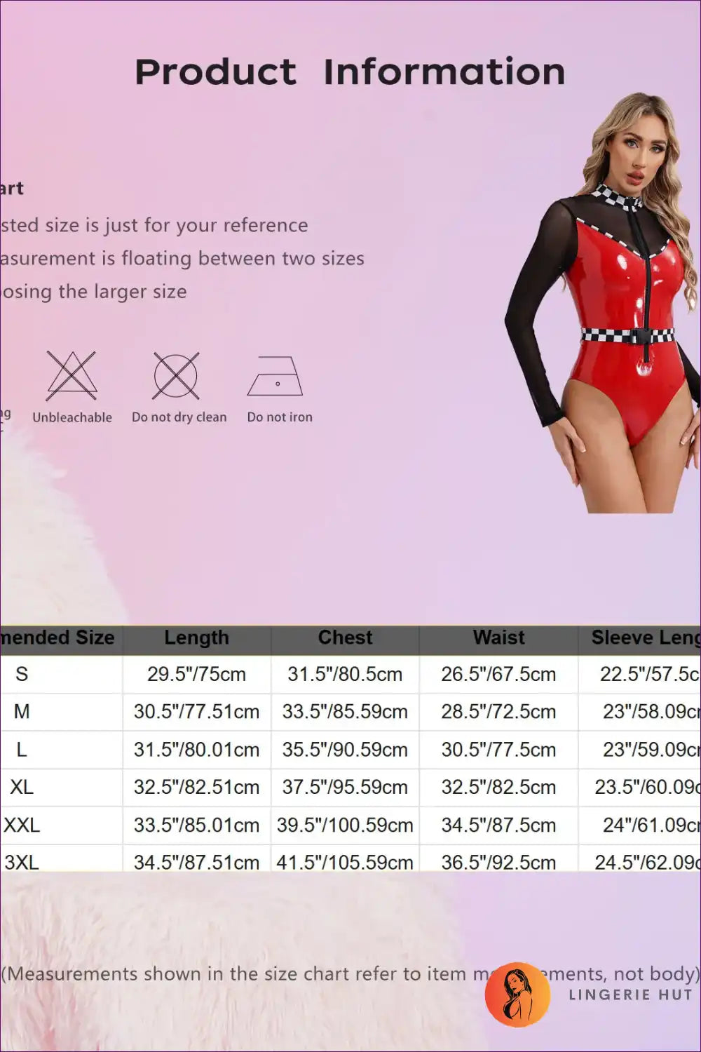
Task: Click the Do not iron symbol
Action: point(275,377)
